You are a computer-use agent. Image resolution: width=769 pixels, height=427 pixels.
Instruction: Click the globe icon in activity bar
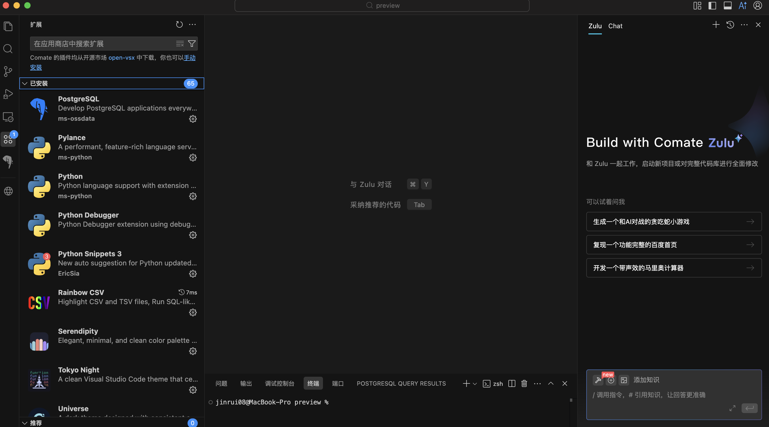8,191
